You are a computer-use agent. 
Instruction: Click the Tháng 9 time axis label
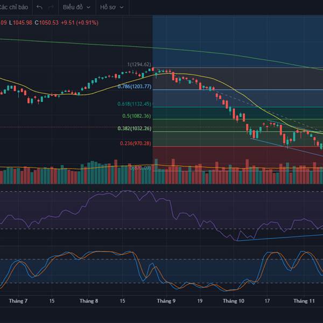[166, 301]
